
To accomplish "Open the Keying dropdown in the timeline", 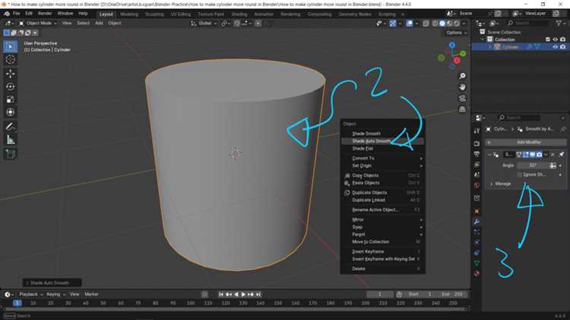I will pyautogui.click(x=55, y=294).
